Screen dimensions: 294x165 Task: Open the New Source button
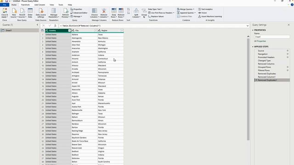[x=14, y=13]
